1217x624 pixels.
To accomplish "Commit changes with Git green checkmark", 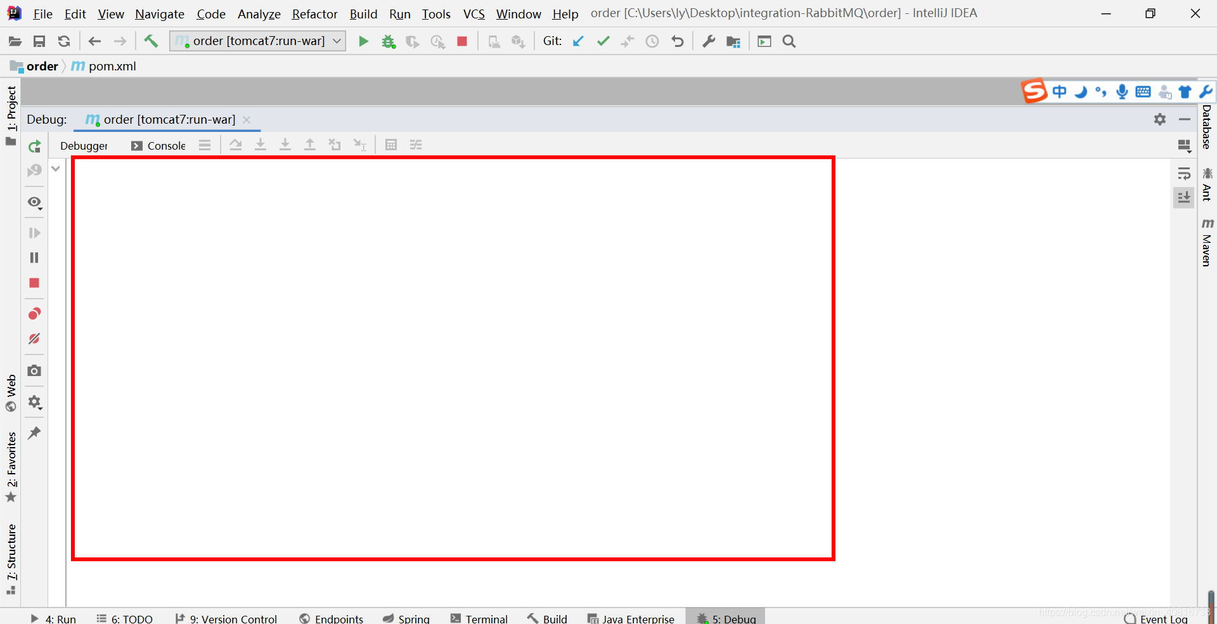I will [603, 41].
